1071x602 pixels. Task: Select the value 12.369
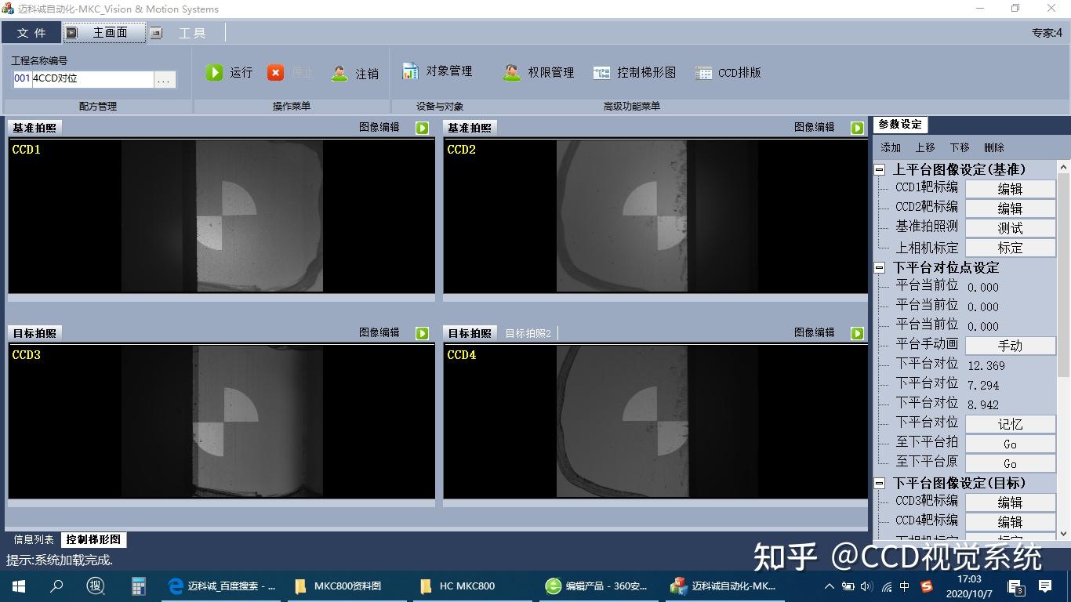986,366
